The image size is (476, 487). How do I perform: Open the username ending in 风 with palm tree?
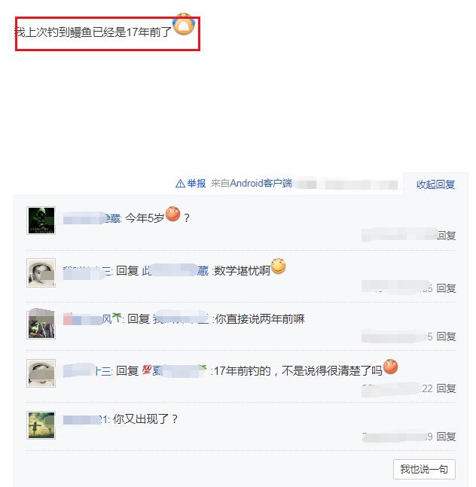click(x=93, y=319)
